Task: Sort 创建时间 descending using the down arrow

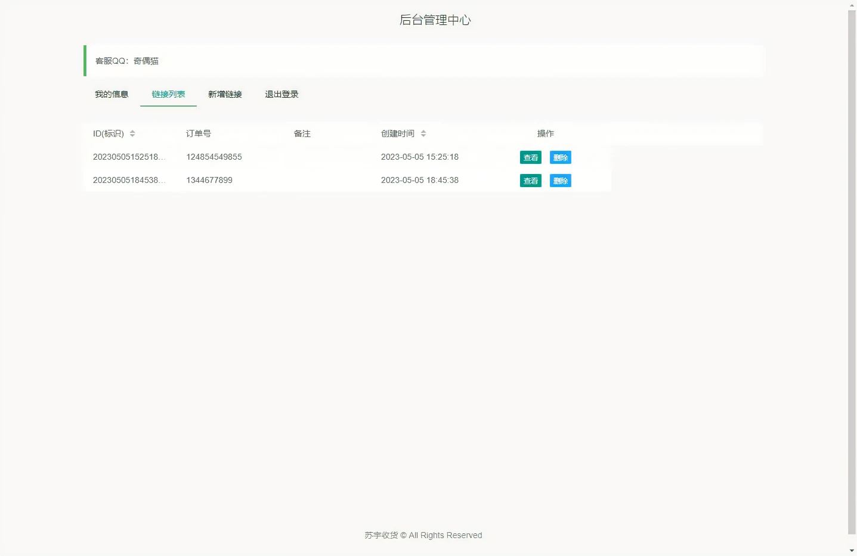Action: [x=423, y=136]
